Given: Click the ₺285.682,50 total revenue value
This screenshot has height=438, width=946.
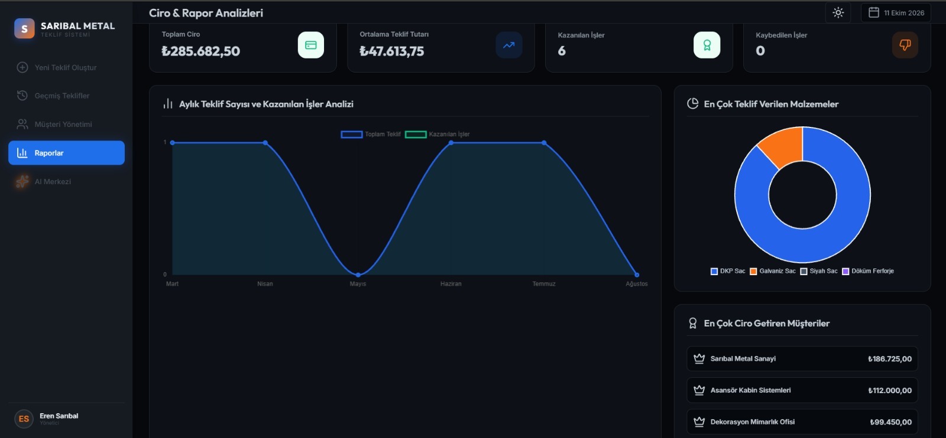Looking at the screenshot, I should (x=201, y=51).
